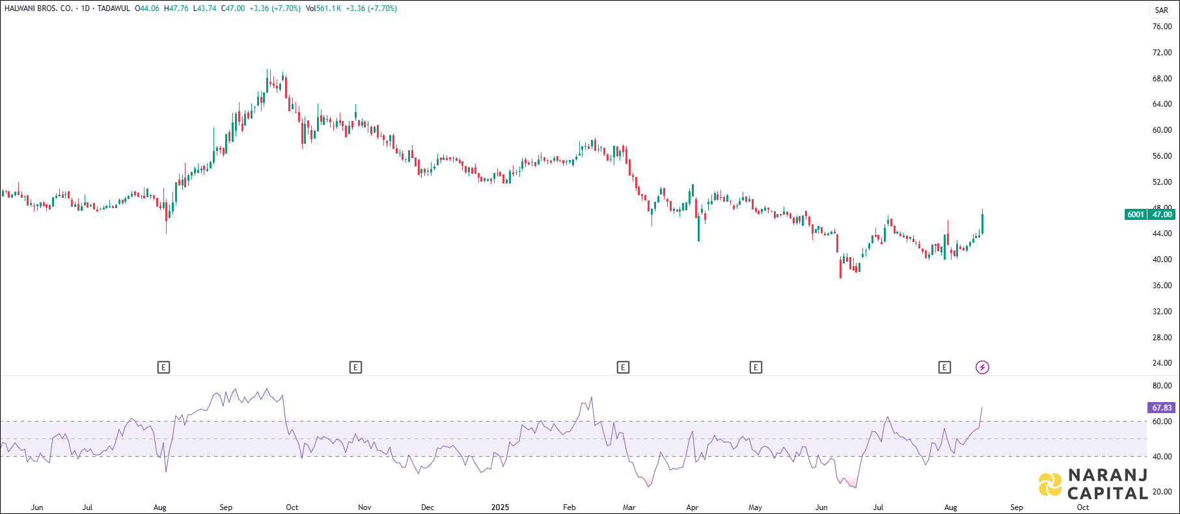Click the TADAWUL exchange label
Image resolution: width=1180 pixels, height=514 pixels.
114,8
